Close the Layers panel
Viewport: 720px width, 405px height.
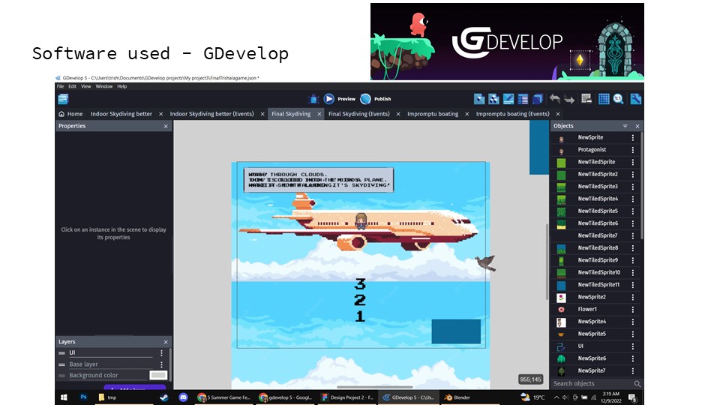[x=166, y=342]
